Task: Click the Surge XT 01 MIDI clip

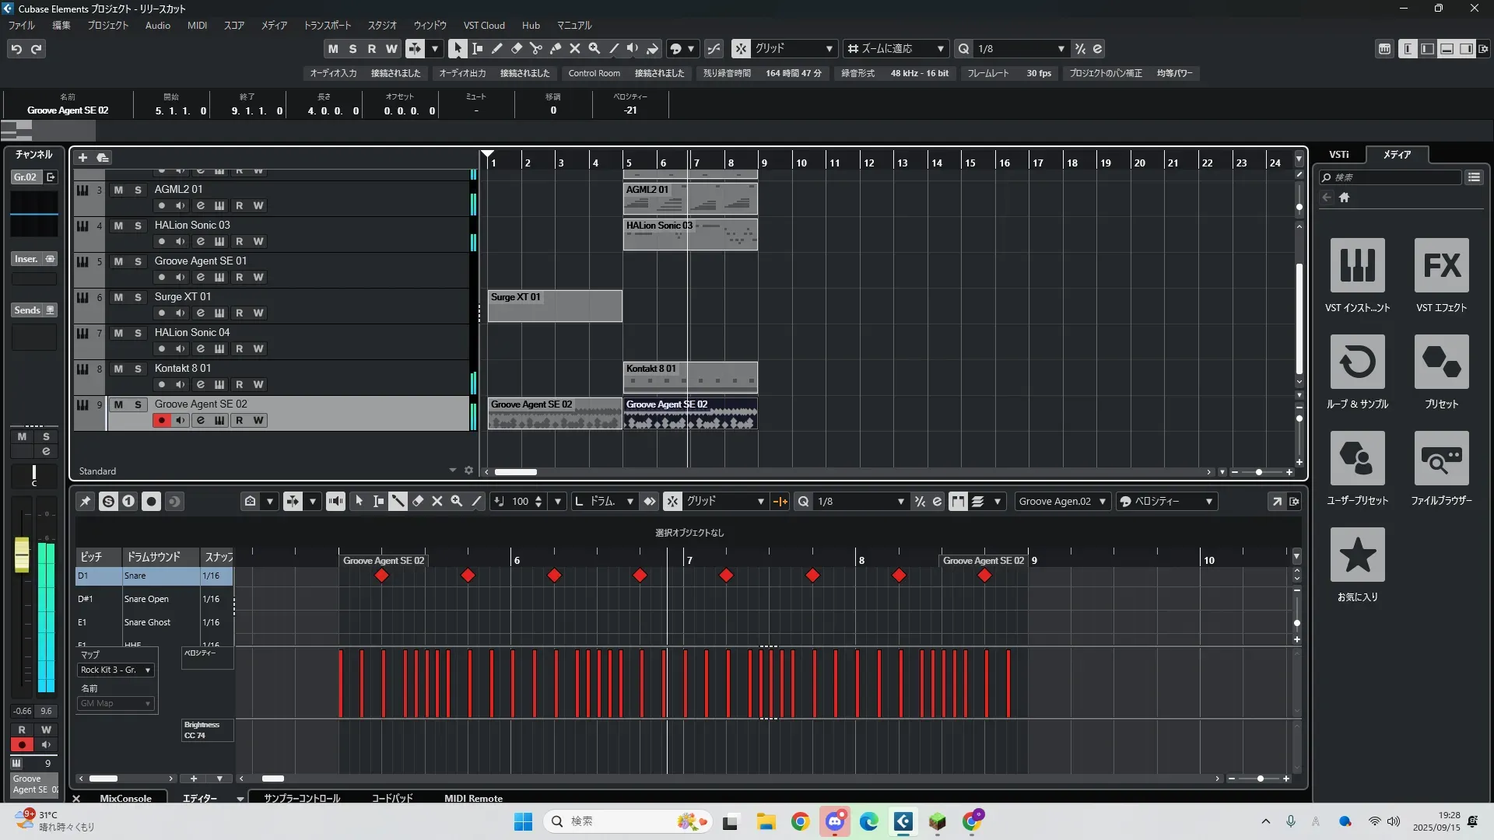Action: click(x=554, y=306)
